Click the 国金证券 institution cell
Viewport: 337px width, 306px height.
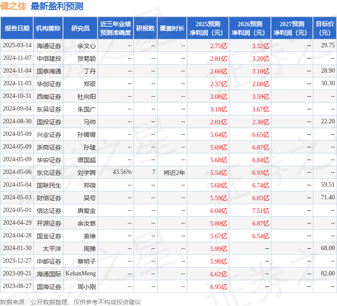tap(49, 236)
